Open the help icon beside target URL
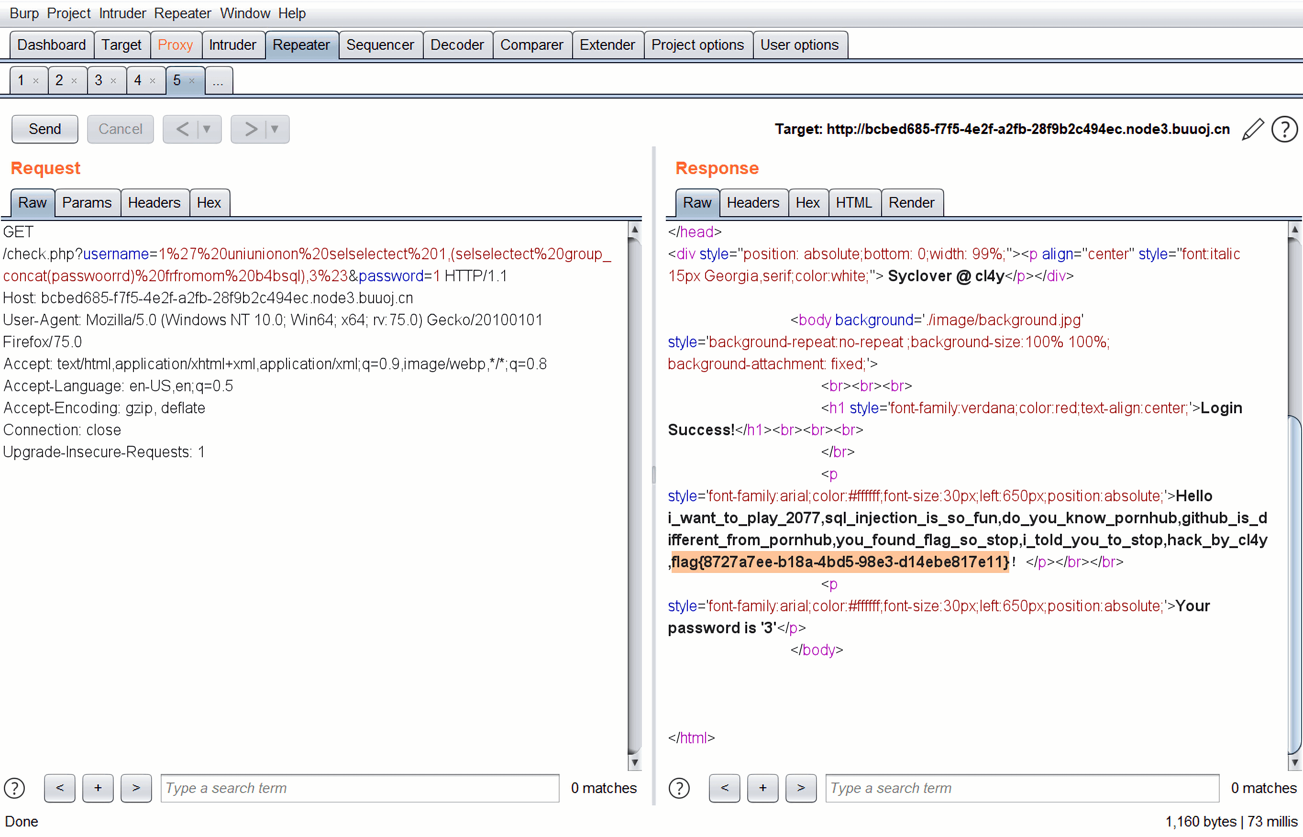This screenshot has height=837, width=1303. 1285,129
